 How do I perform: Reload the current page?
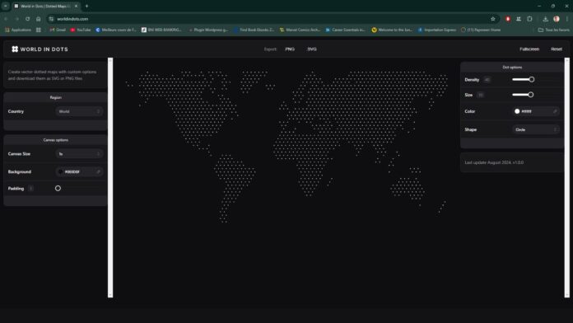pyautogui.click(x=27, y=19)
